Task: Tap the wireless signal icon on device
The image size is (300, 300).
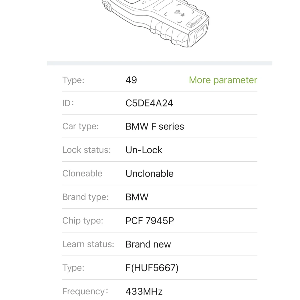Action: 178,12
